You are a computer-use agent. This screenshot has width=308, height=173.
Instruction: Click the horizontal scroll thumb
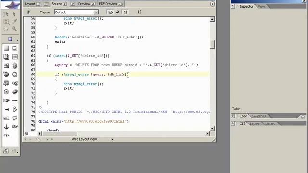[60, 134]
